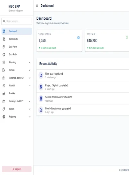The height and width of the screenshot is (175, 129).
Task: Expand the Gudang B. Baku POY chevron
Action: point(29,78)
